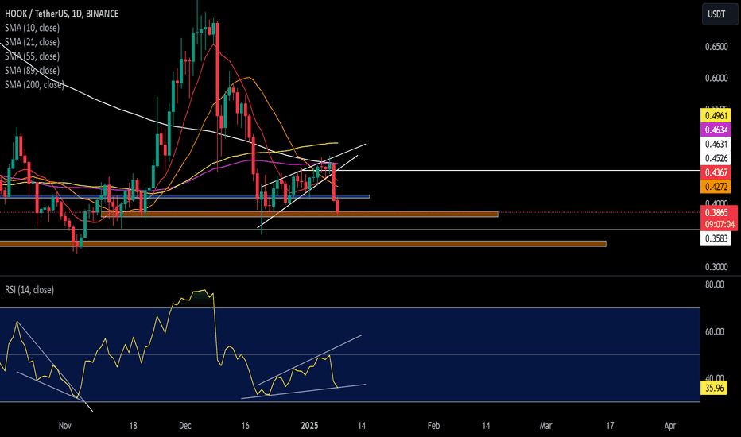Click the RSI (14, close) indicator label

(29, 289)
